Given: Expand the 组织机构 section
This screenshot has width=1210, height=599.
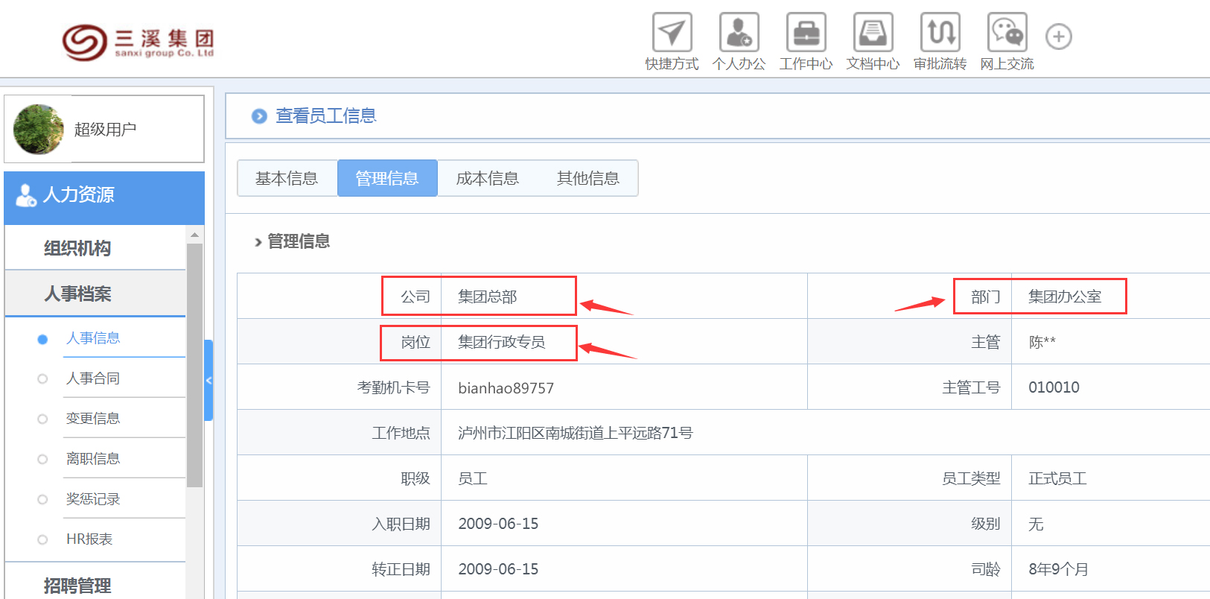Looking at the screenshot, I should coord(95,248).
